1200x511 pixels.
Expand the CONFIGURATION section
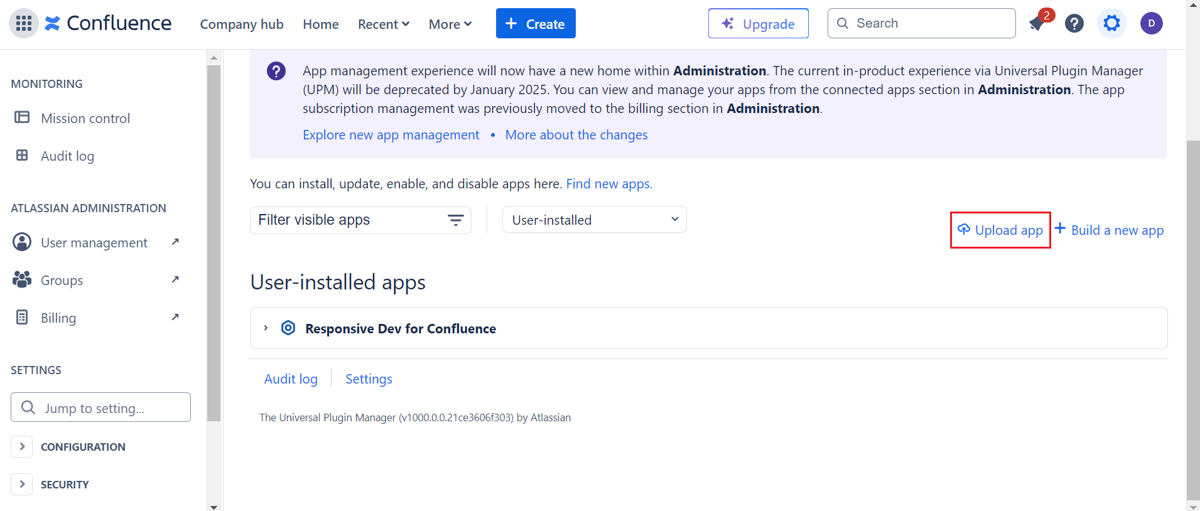pos(22,446)
